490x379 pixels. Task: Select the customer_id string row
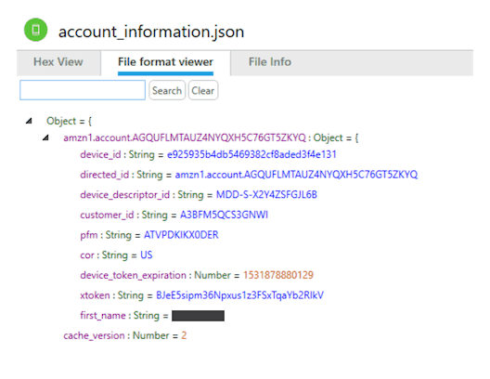click(x=174, y=215)
